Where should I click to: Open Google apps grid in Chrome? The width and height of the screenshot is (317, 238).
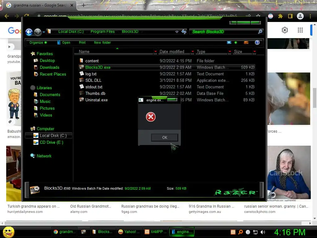click(x=300, y=30)
